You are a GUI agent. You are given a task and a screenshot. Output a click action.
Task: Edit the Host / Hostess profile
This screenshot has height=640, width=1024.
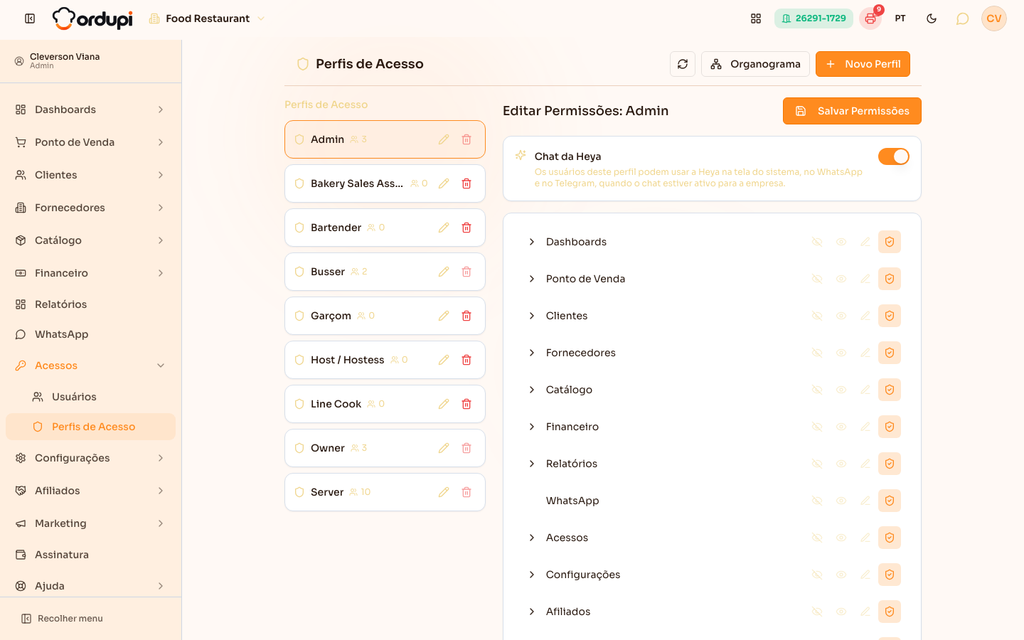444,360
